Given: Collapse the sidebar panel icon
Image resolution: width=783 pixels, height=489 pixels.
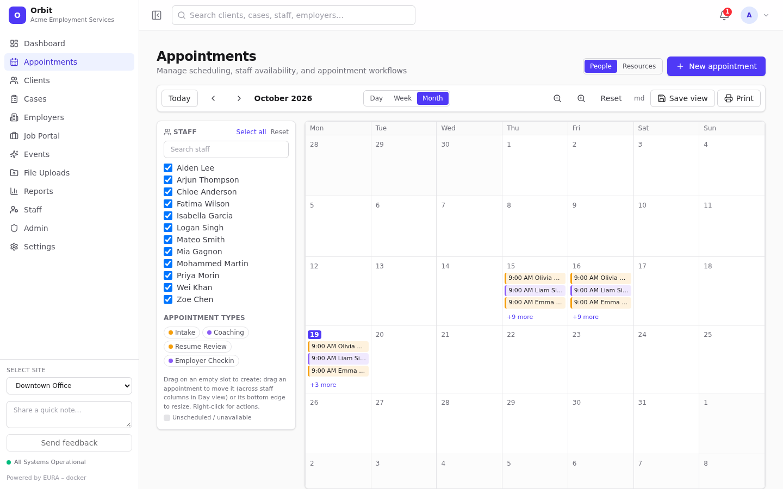Looking at the screenshot, I should tap(157, 15).
